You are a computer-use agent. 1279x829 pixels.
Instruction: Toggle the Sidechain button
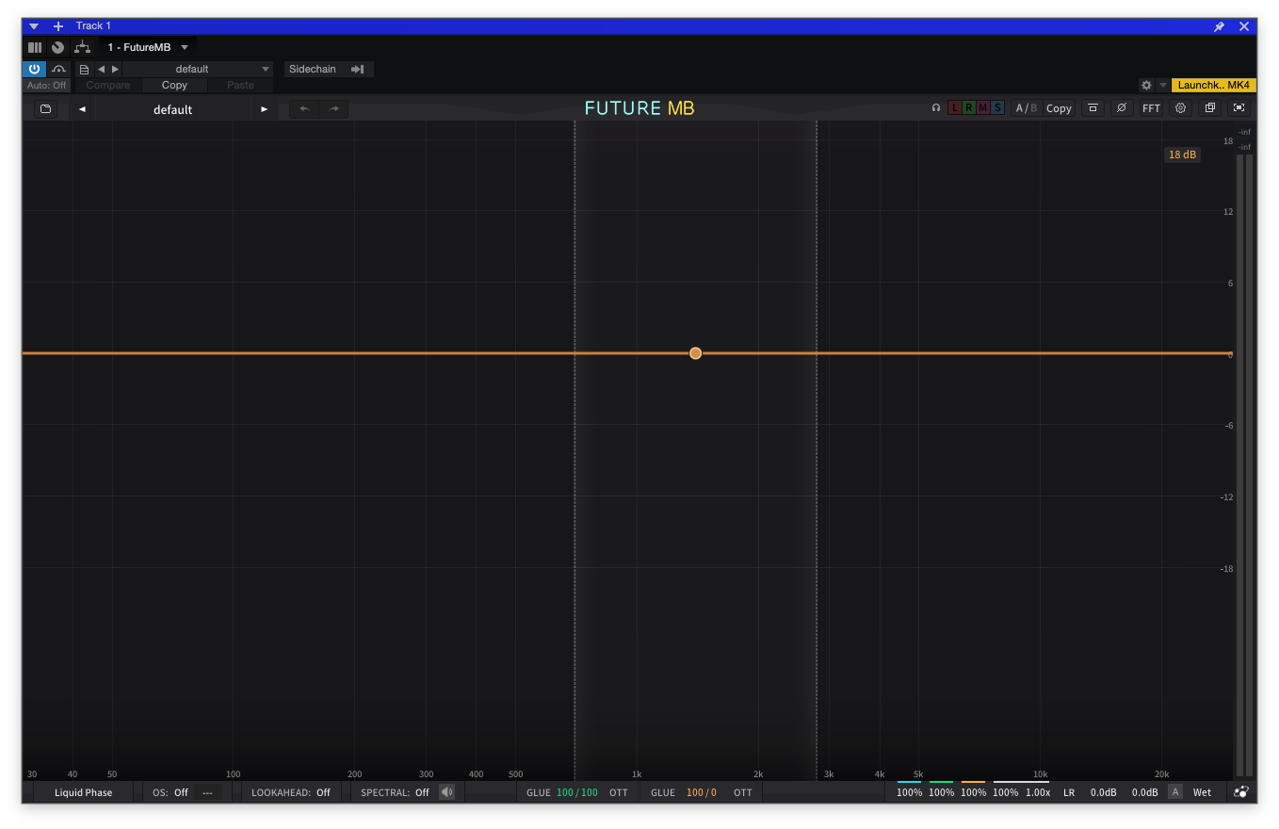(x=329, y=69)
